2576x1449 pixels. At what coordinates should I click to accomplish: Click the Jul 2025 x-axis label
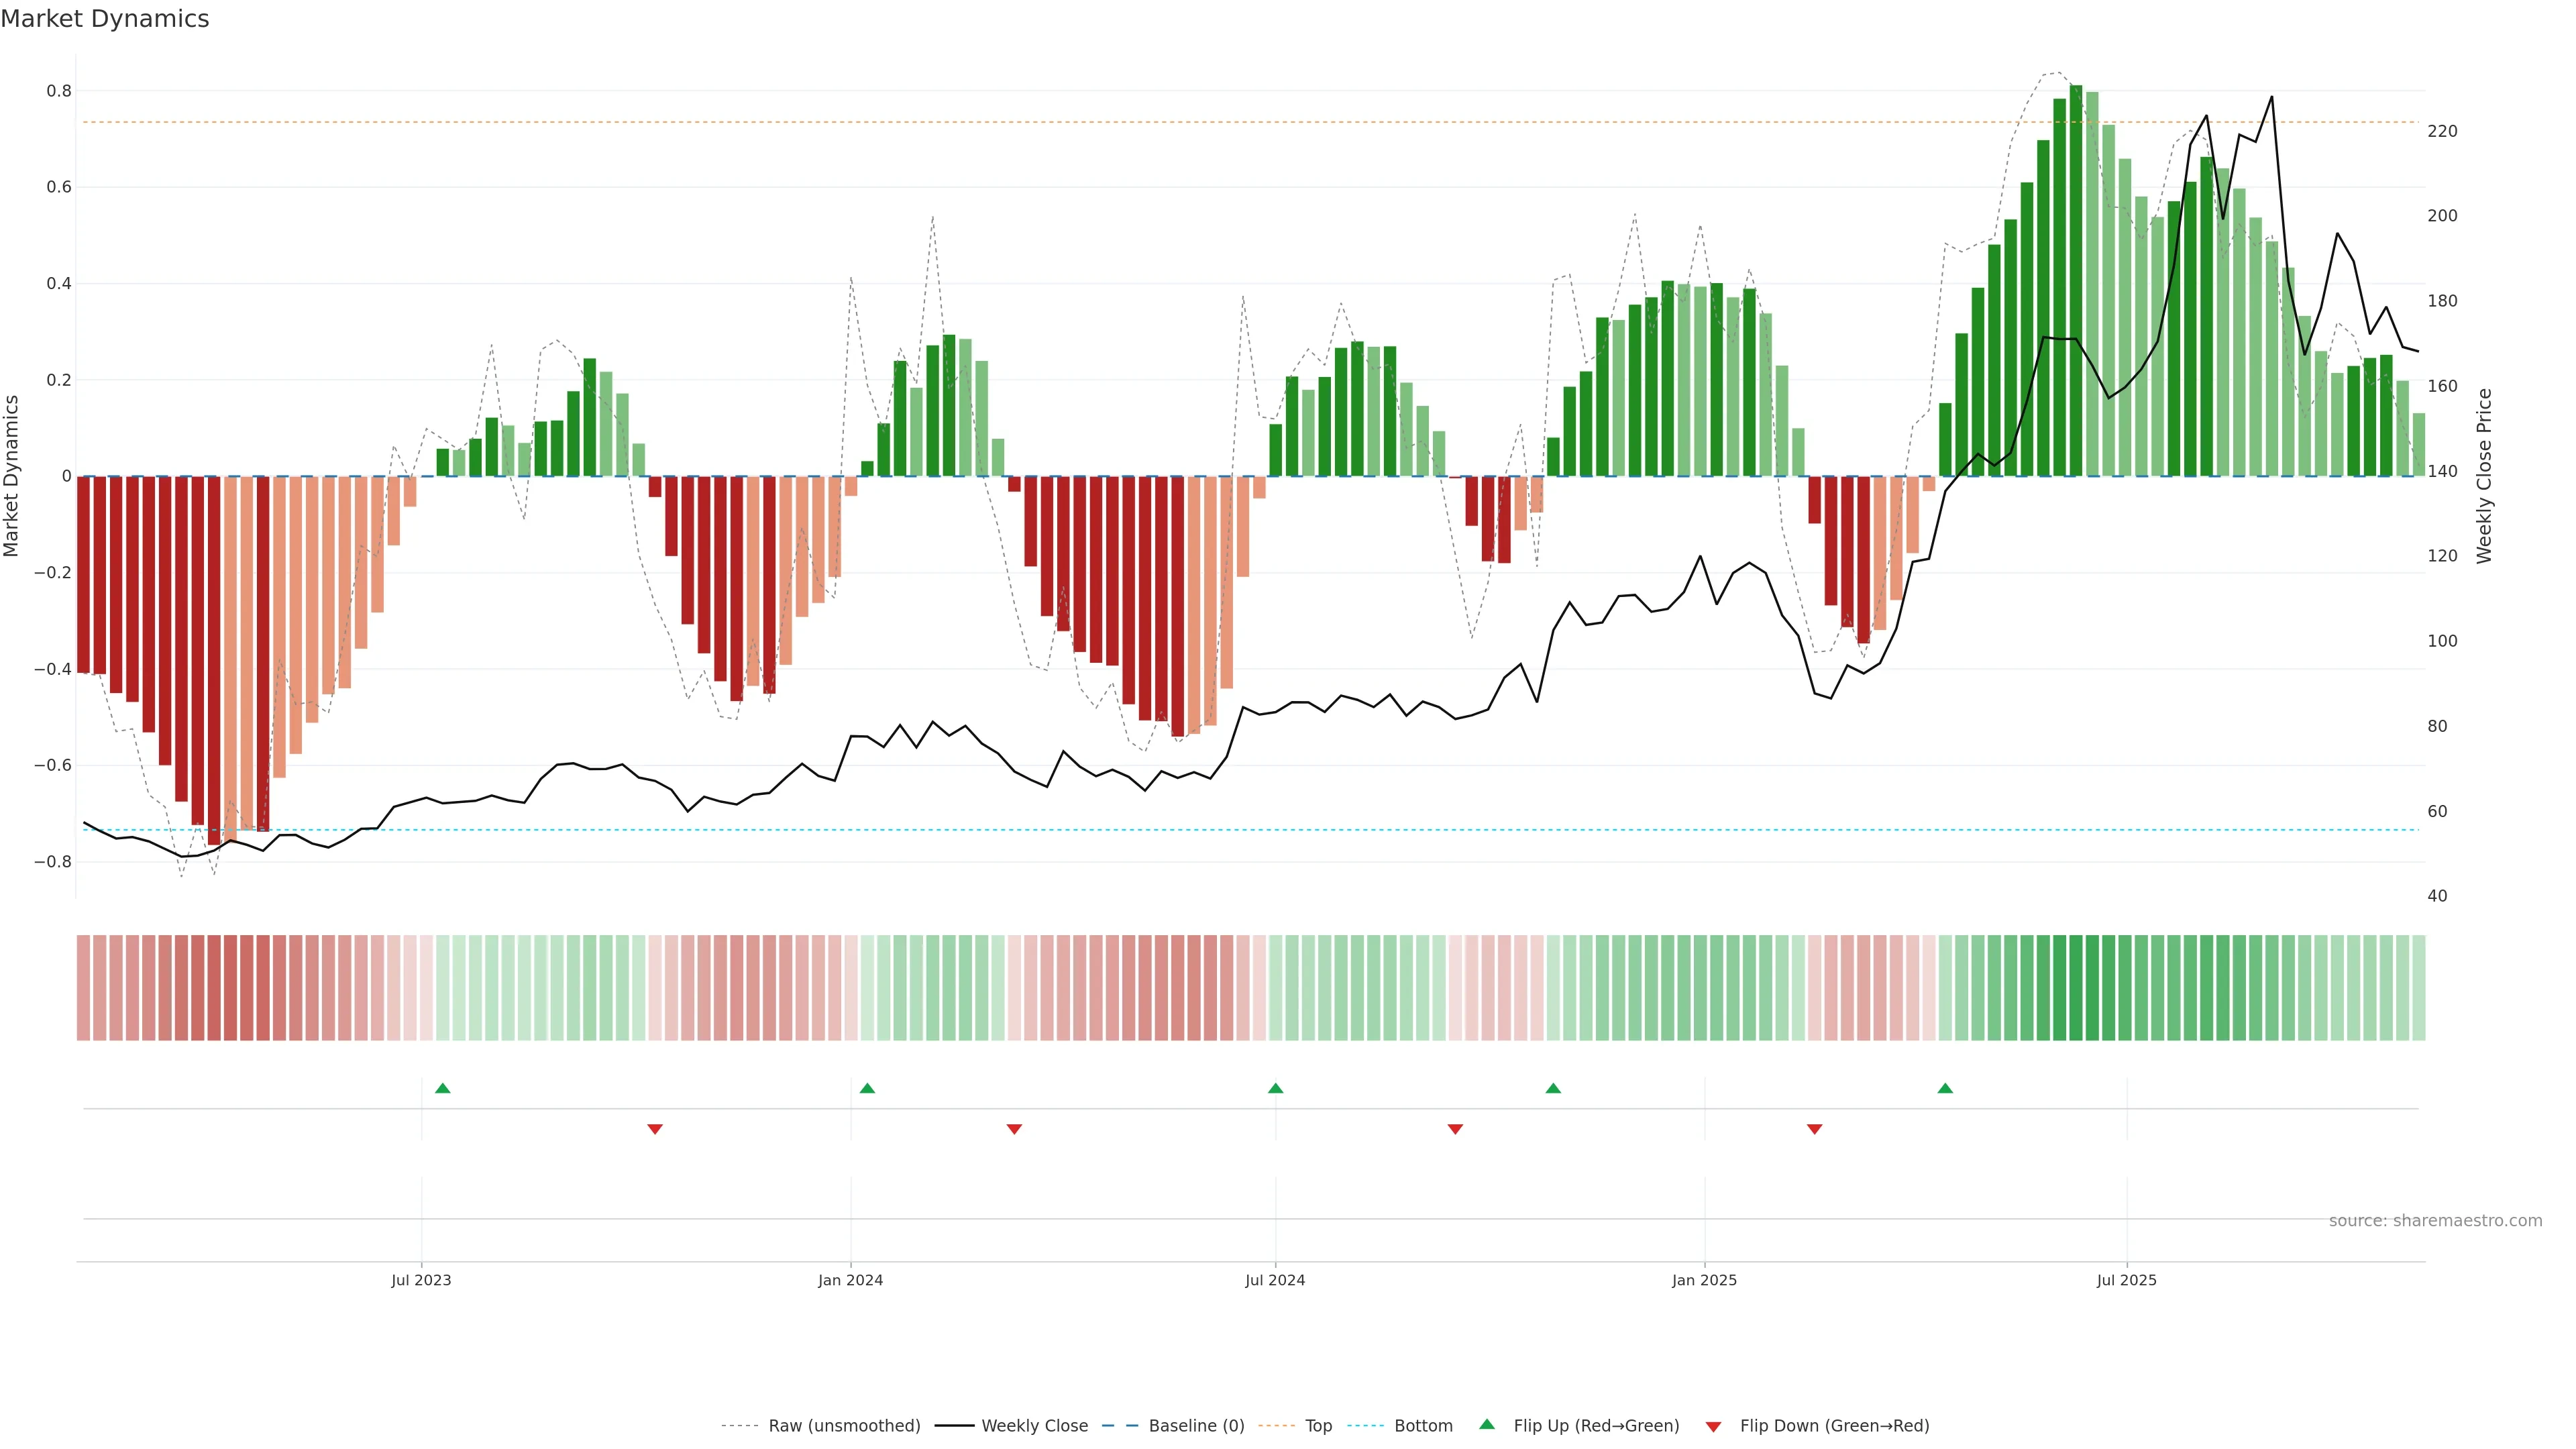pyautogui.click(x=2126, y=1280)
